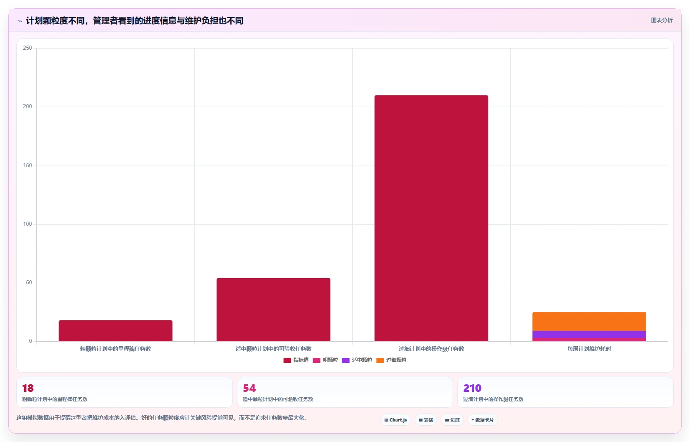
Task: Click the y-axis value 100
Action: [x=28, y=224]
